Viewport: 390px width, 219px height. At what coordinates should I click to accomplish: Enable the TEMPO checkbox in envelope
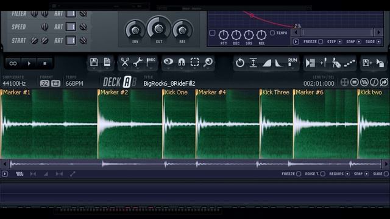pos(272,33)
